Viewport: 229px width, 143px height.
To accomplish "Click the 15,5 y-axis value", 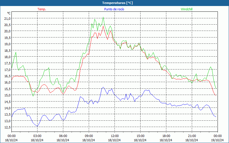I will pos(8,89).
